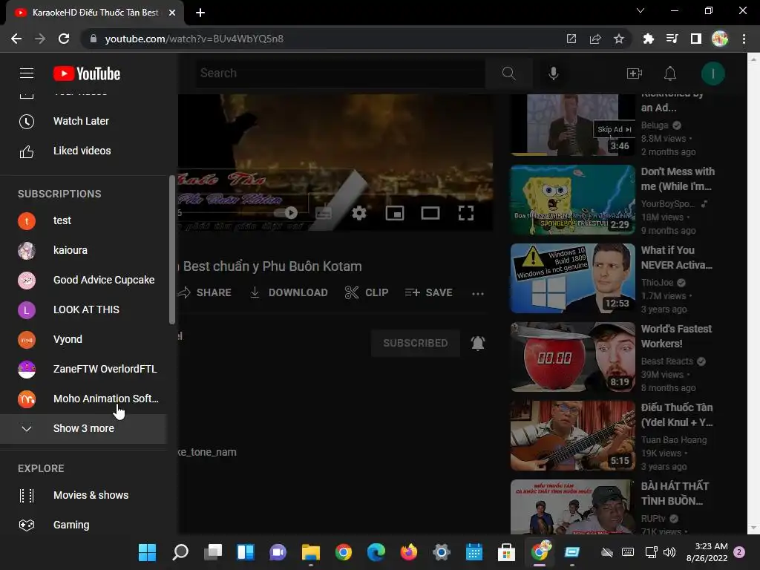Screen dimensions: 760x570
Task: Open Vyond channel subscription
Action: [83, 339]
